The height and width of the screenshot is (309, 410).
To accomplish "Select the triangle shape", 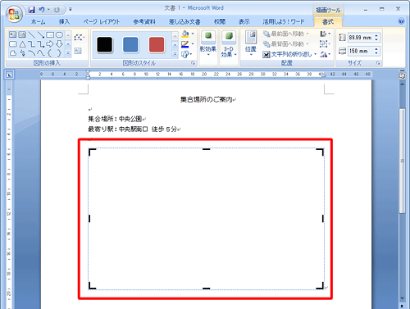I will coord(22,44).
